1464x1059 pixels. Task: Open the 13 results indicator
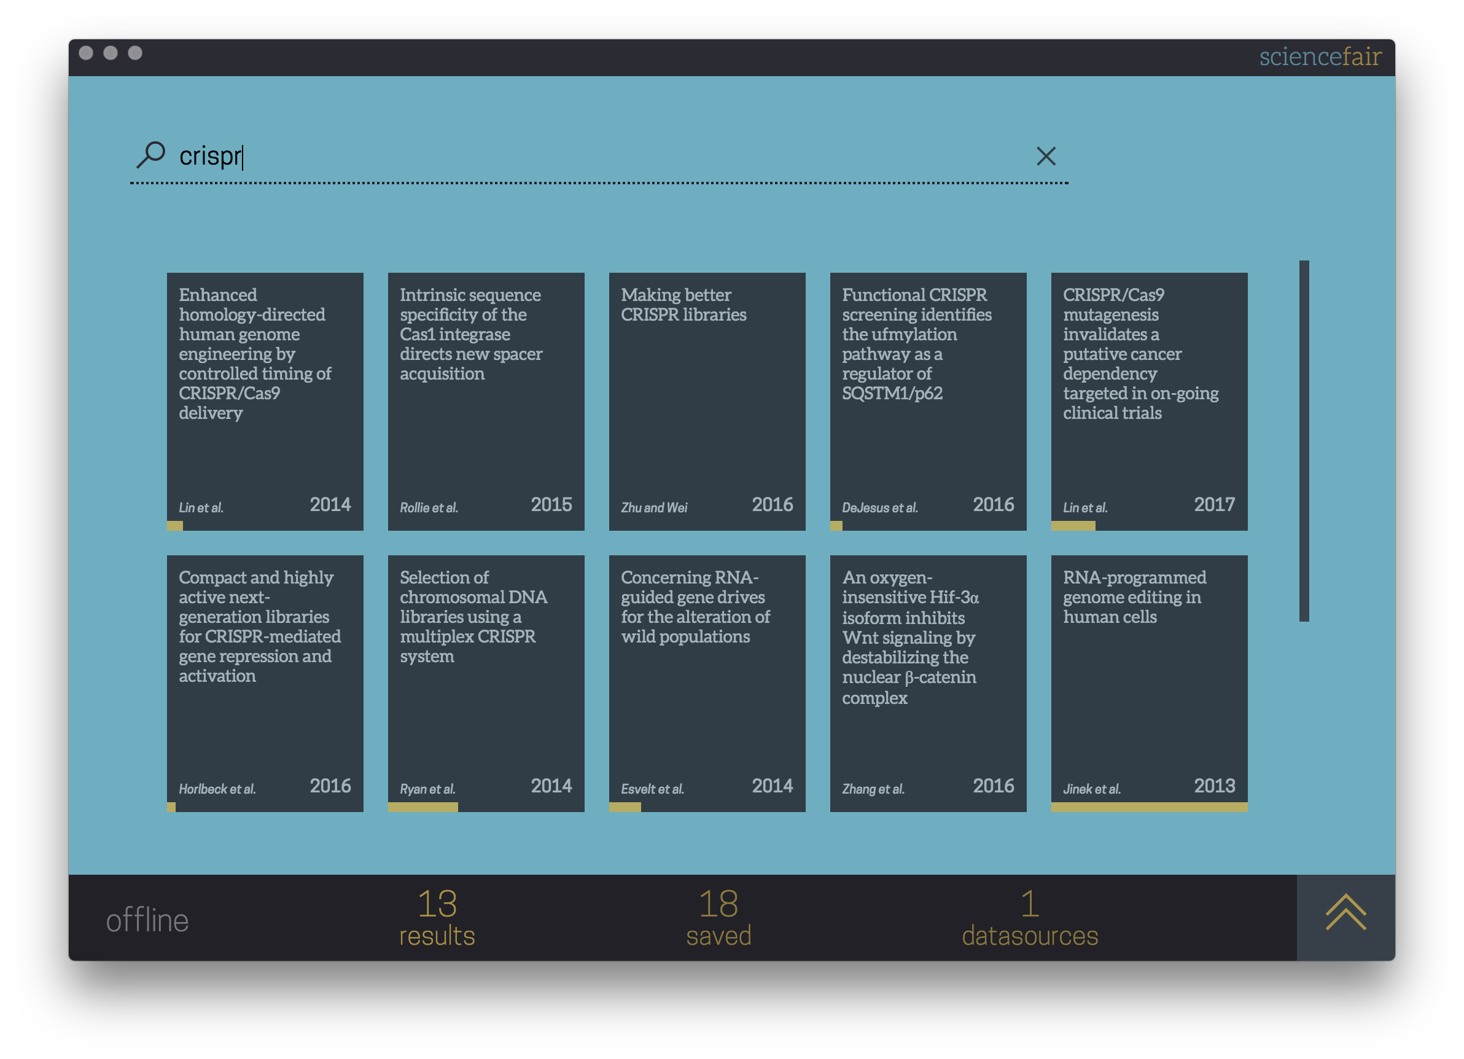(437, 918)
